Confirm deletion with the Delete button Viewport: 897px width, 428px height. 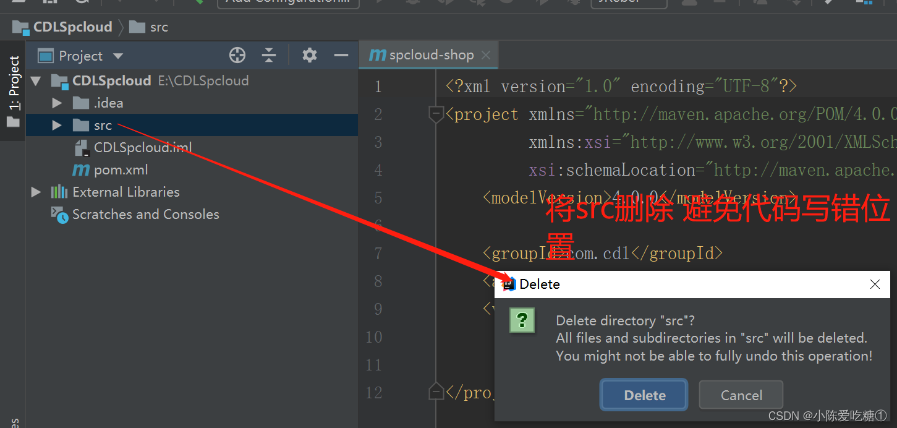click(644, 395)
